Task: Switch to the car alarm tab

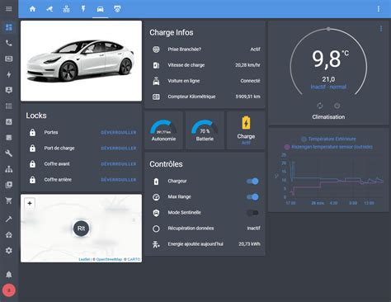Action: [x=117, y=9]
